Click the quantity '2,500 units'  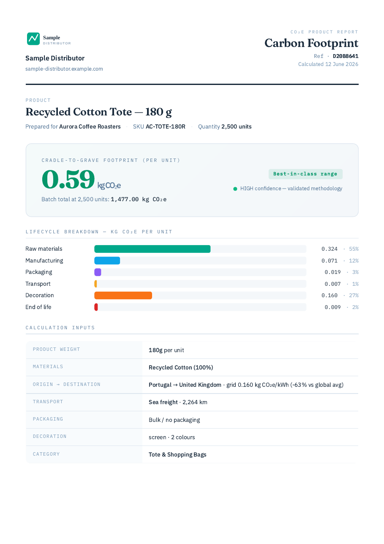[237, 127]
